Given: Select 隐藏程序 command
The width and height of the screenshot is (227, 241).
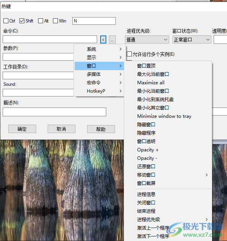Looking at the screenshot, I should coord(168,133).
